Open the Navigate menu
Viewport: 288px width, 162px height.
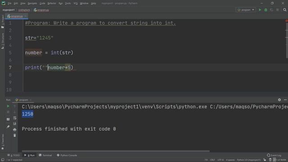click(x=32, y=3)
